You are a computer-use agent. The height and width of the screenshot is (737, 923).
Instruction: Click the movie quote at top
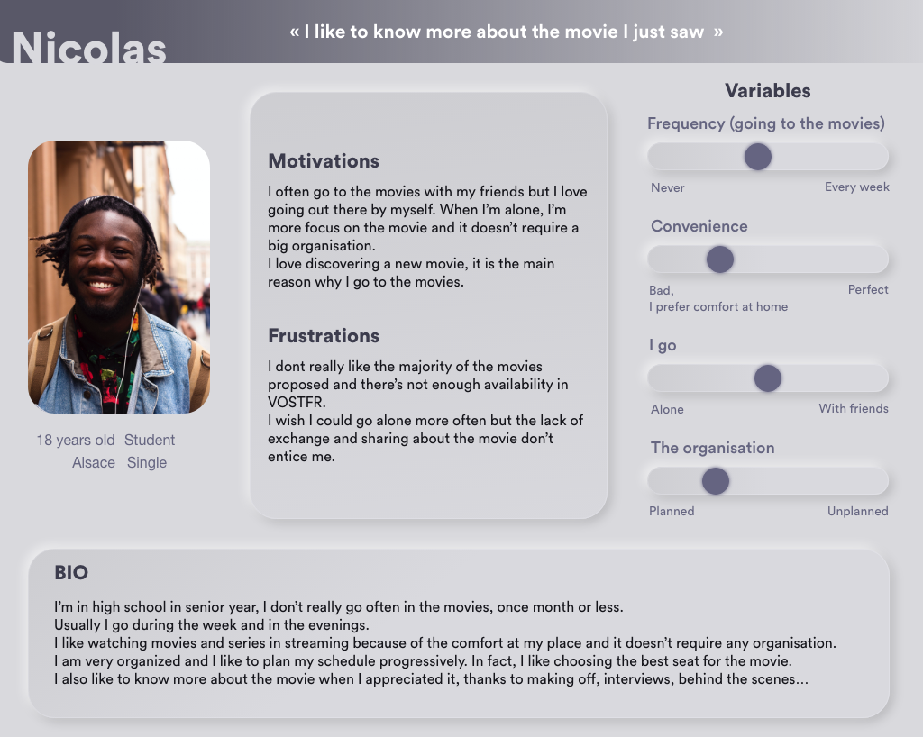[507, 32]
